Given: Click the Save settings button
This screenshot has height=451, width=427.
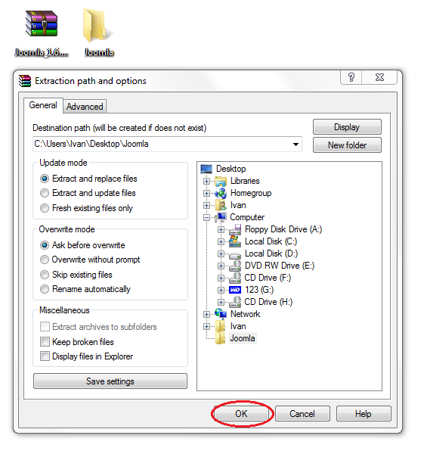Looking at the screenshot, I should coord(110,381).
